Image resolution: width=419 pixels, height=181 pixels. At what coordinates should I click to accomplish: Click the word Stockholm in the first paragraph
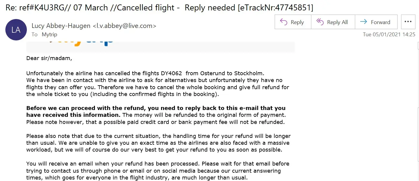pos(249,73)
